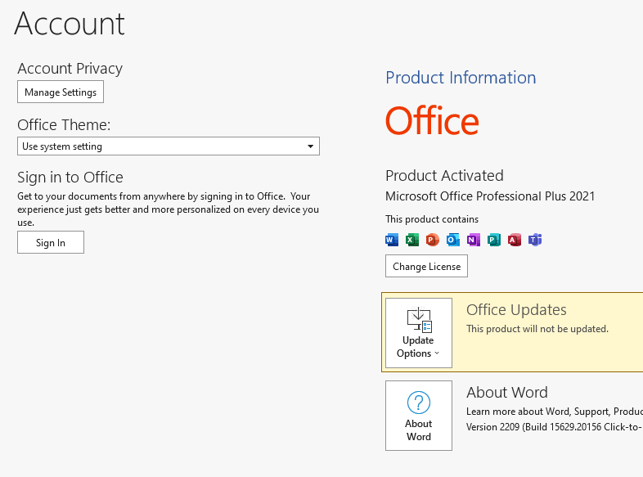Image resolution: width=643 pixels, height=477 pixels.
Task: Click the 'This product contains' label
Action: click(x=432, y=219)
